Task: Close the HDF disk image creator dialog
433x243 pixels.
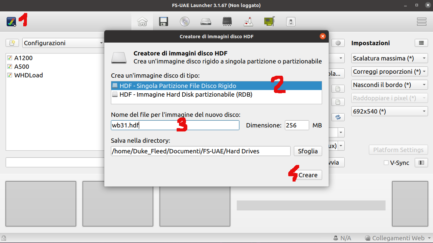Action: point(323,36)
